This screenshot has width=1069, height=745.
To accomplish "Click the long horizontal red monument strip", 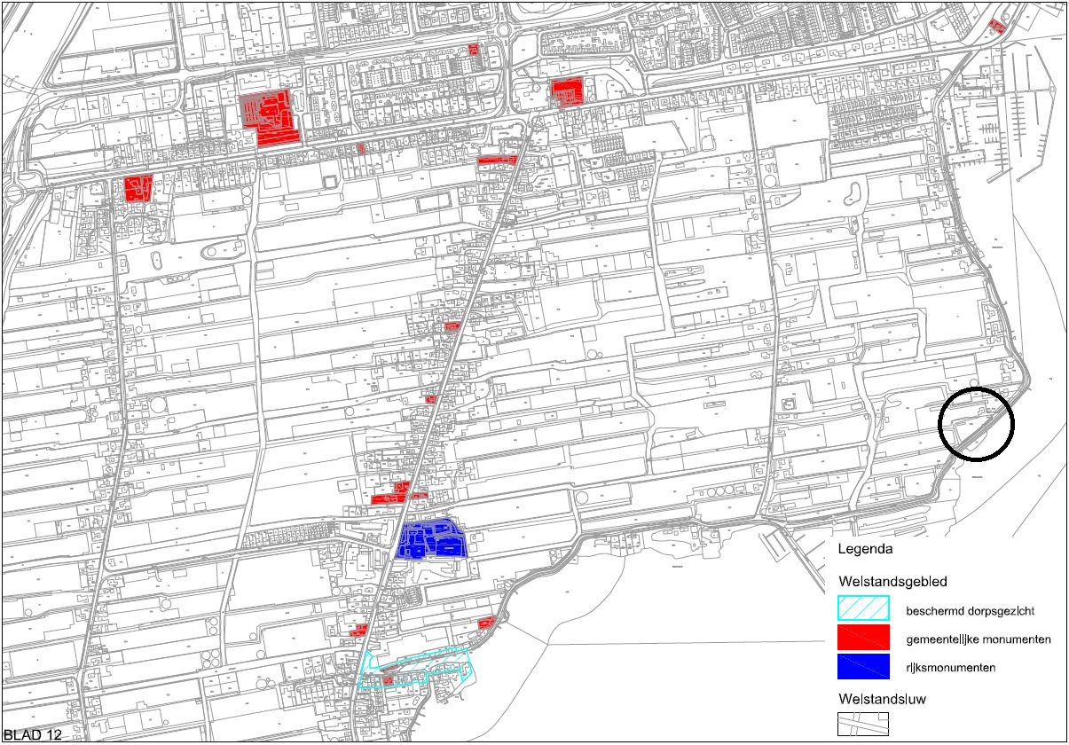I will 497,161.
